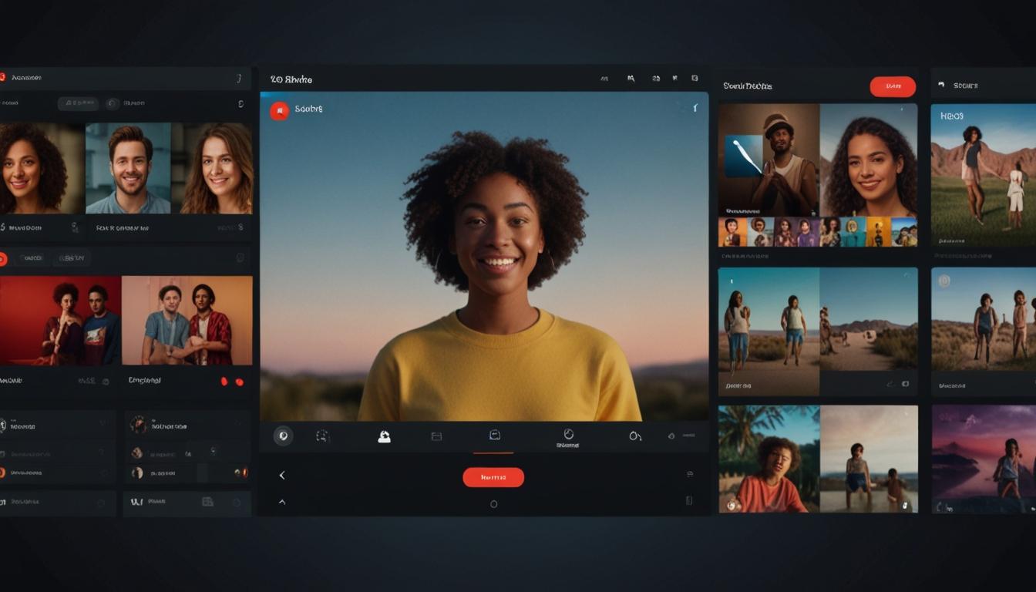
Task: Open the pill-shaped dropdown in the top left panel
Action: point(78,103)
